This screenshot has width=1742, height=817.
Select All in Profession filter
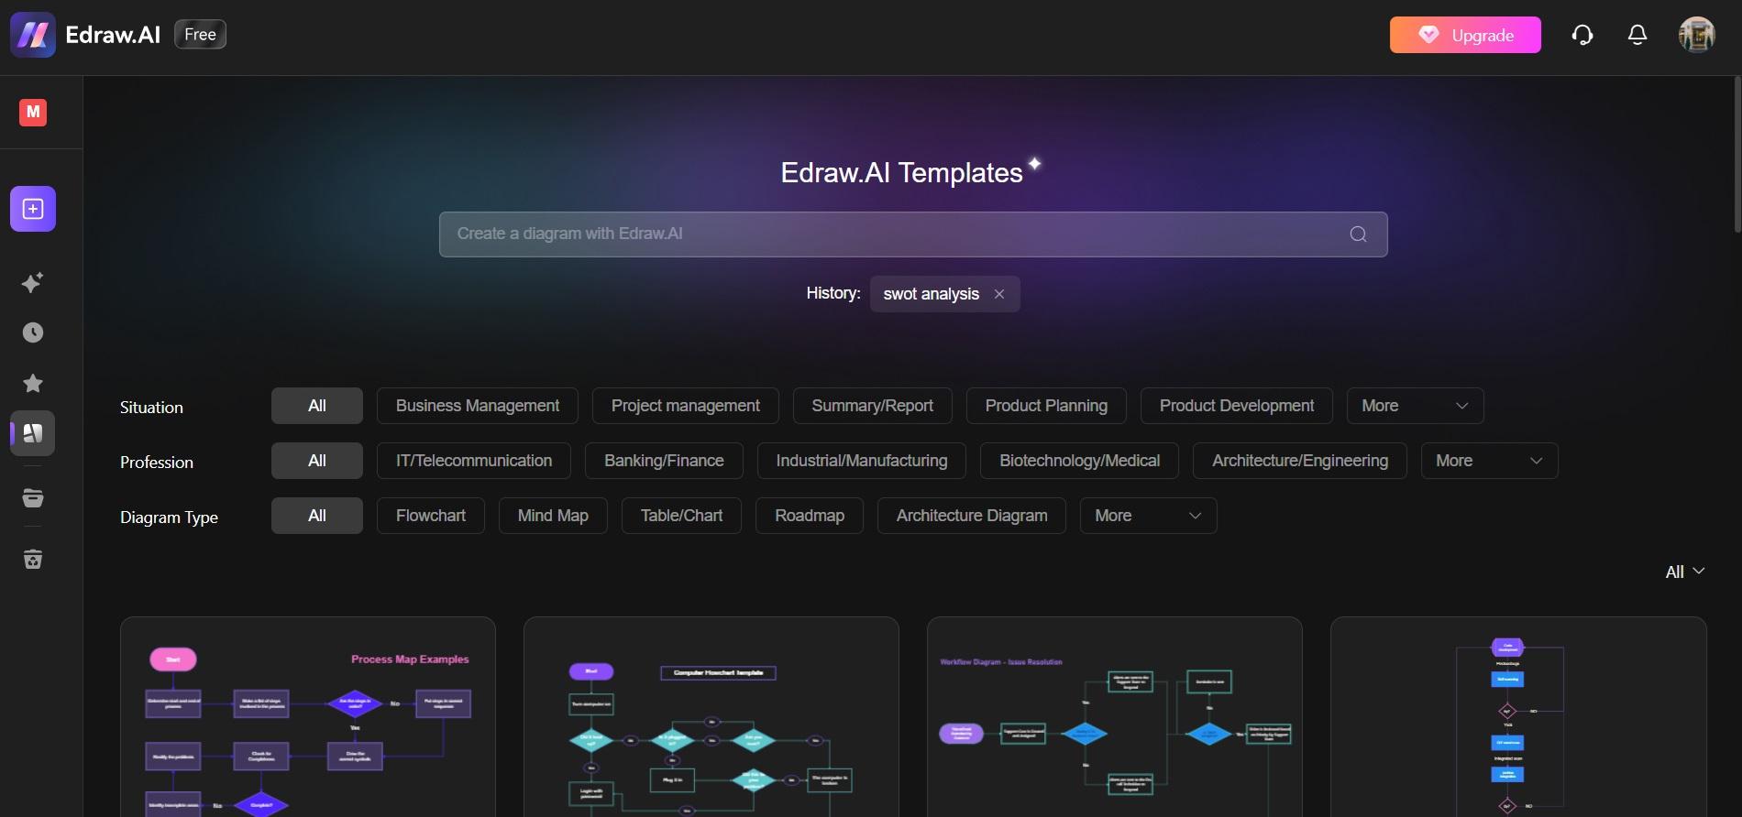coord(317,461)
